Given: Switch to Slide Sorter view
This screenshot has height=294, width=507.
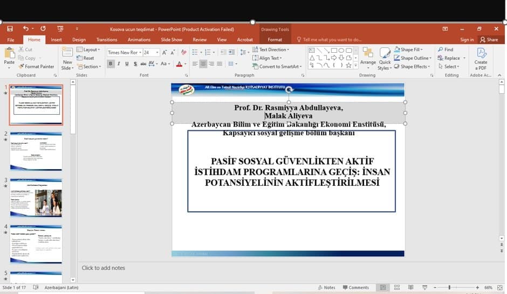Looking at the screenshot, I should (397, 287).
